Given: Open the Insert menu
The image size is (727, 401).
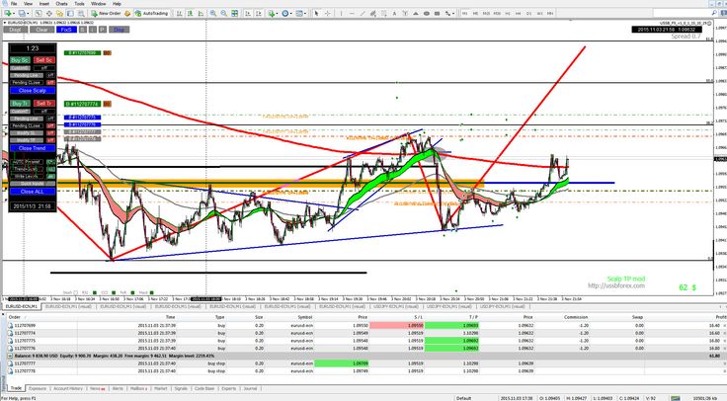Looking at the screenshot, I should click(44, 4).
